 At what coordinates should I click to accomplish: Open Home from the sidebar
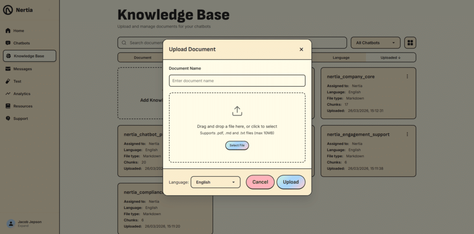[29, 31]
